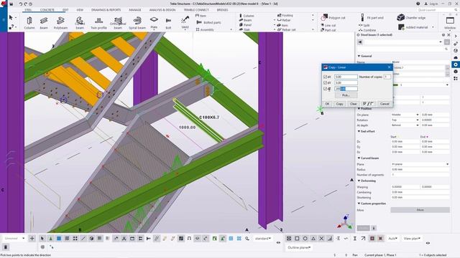Select the steel Column tool
The width and height of the screenshot is (460, 258).
[x=29, y=22]
